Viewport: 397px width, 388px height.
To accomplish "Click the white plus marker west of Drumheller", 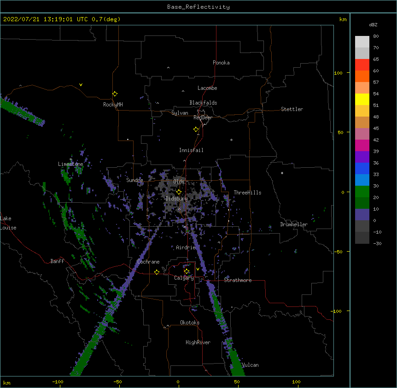I will point(282,173).
